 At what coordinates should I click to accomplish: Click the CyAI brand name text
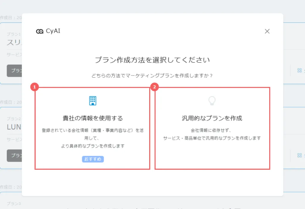[x=53, y=31]
